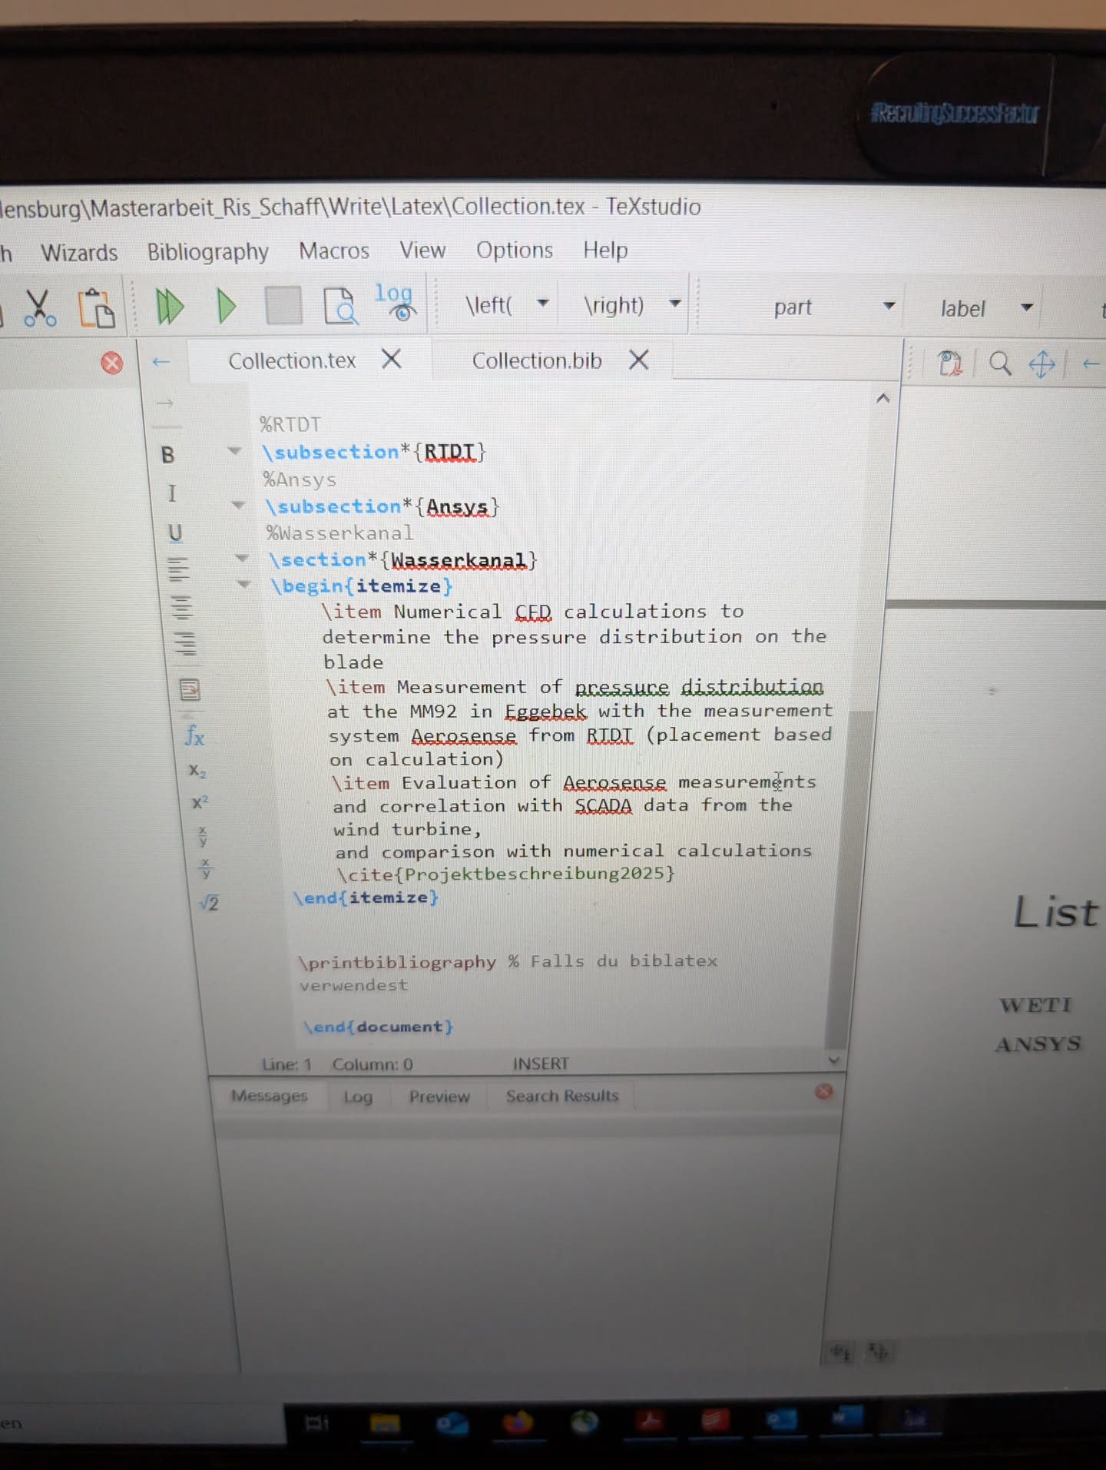Switch to the Log panel tab

(x=358, y=1097)
